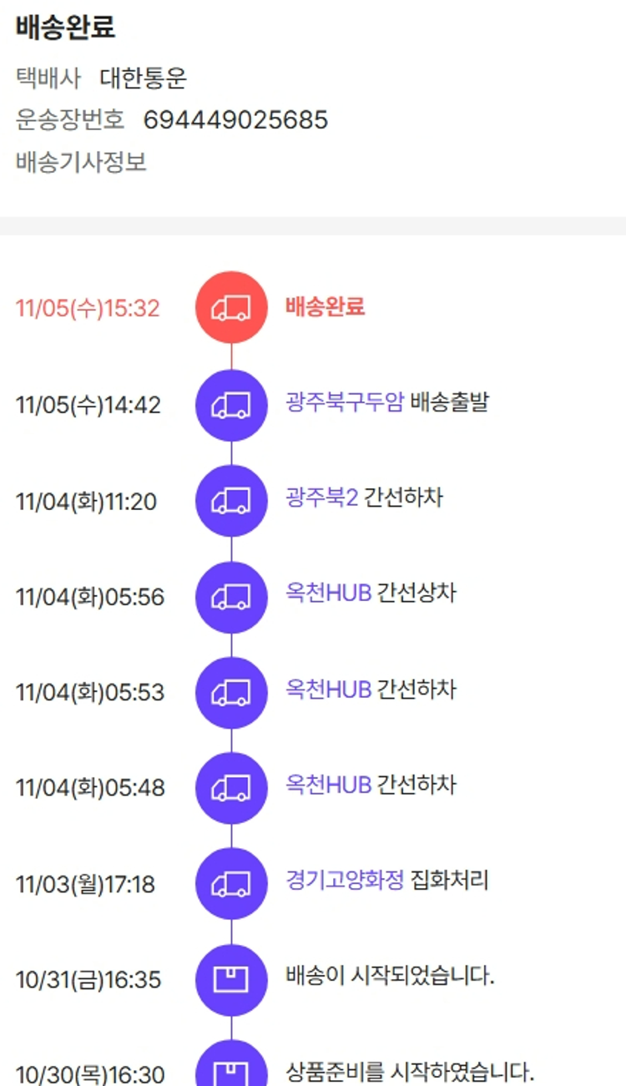
Task: Click the red 배송완료 truck icon
Action: point(231,307)
